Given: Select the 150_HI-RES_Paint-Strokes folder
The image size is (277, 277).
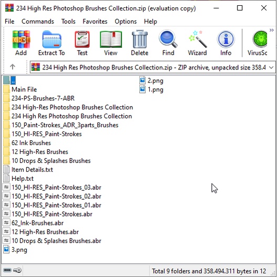Looking at the screenshot, I should pos(43,134).
